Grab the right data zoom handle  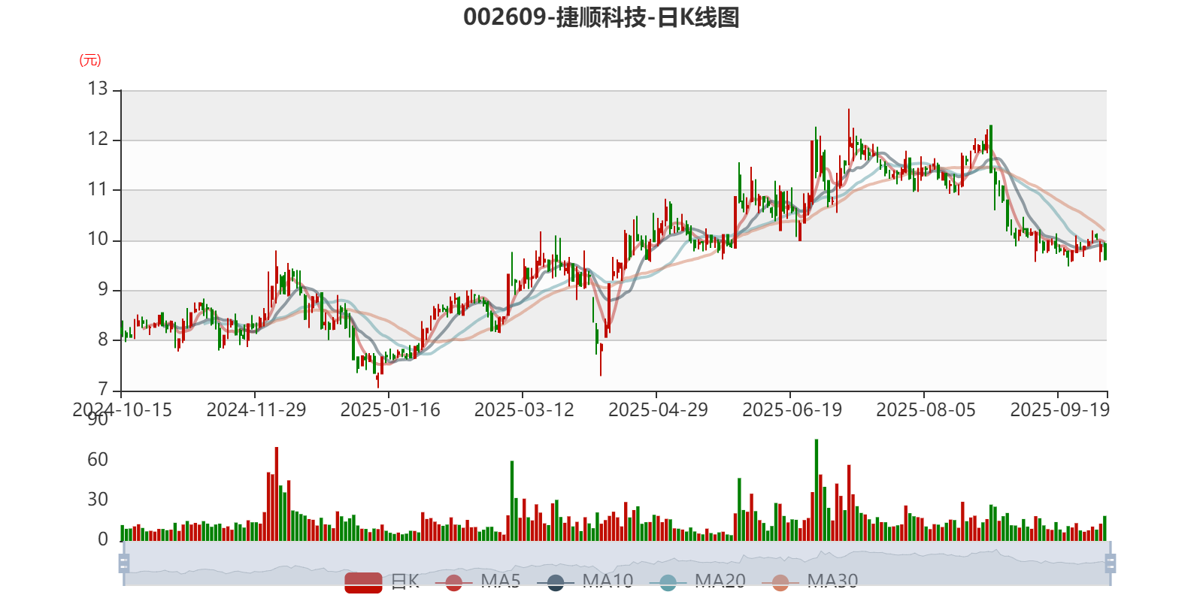coord(1111,563)
